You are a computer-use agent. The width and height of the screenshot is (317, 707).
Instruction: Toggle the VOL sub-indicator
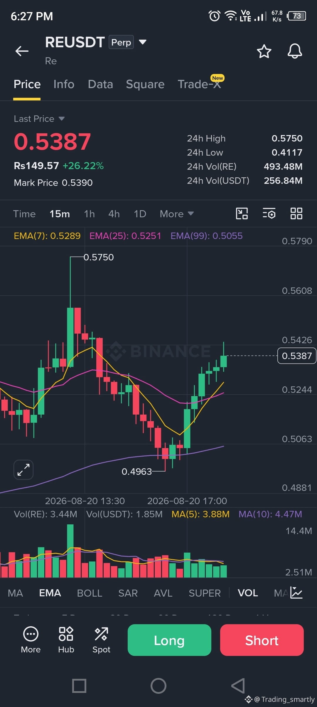tap(248, 593)
